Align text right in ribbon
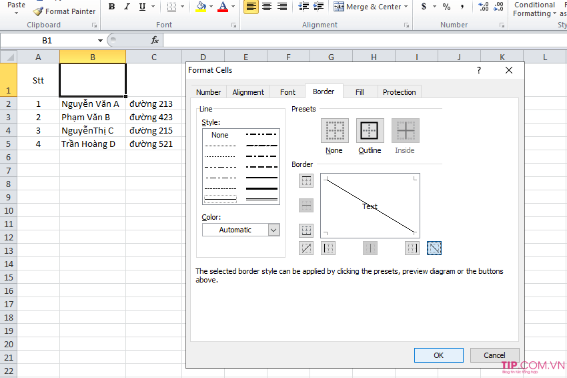 coord(281,7)
